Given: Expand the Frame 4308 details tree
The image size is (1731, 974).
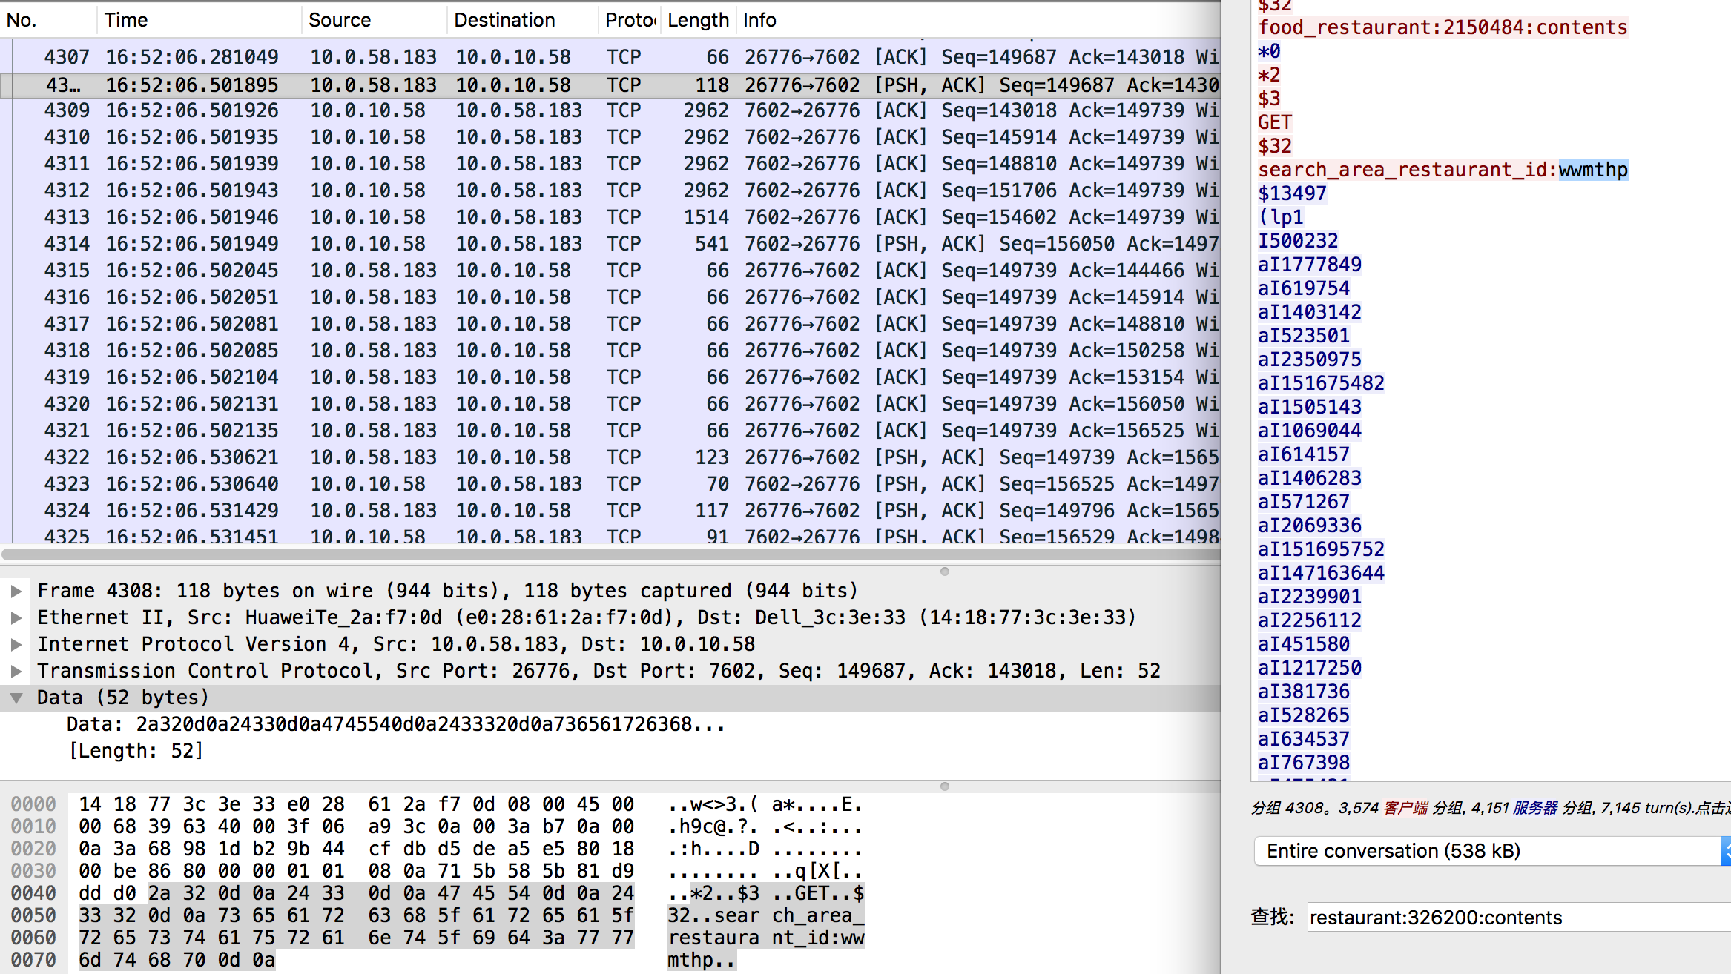Looking at the screenshot, I should [x=16, y=591].
